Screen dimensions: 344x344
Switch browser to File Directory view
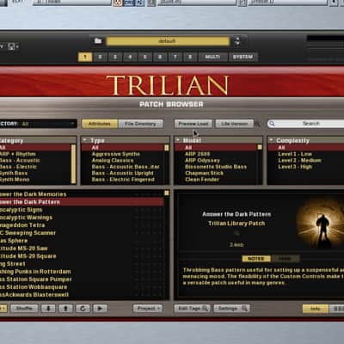click(x=140, y=124)
